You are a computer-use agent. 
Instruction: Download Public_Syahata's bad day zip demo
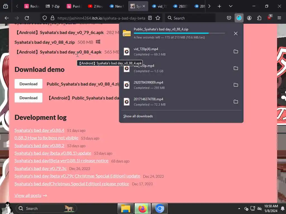[28, 84]
